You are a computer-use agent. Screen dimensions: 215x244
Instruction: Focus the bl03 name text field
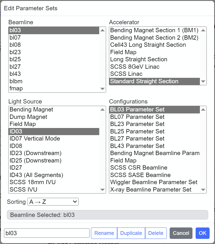pyautogui.click(x=47, y=233)
